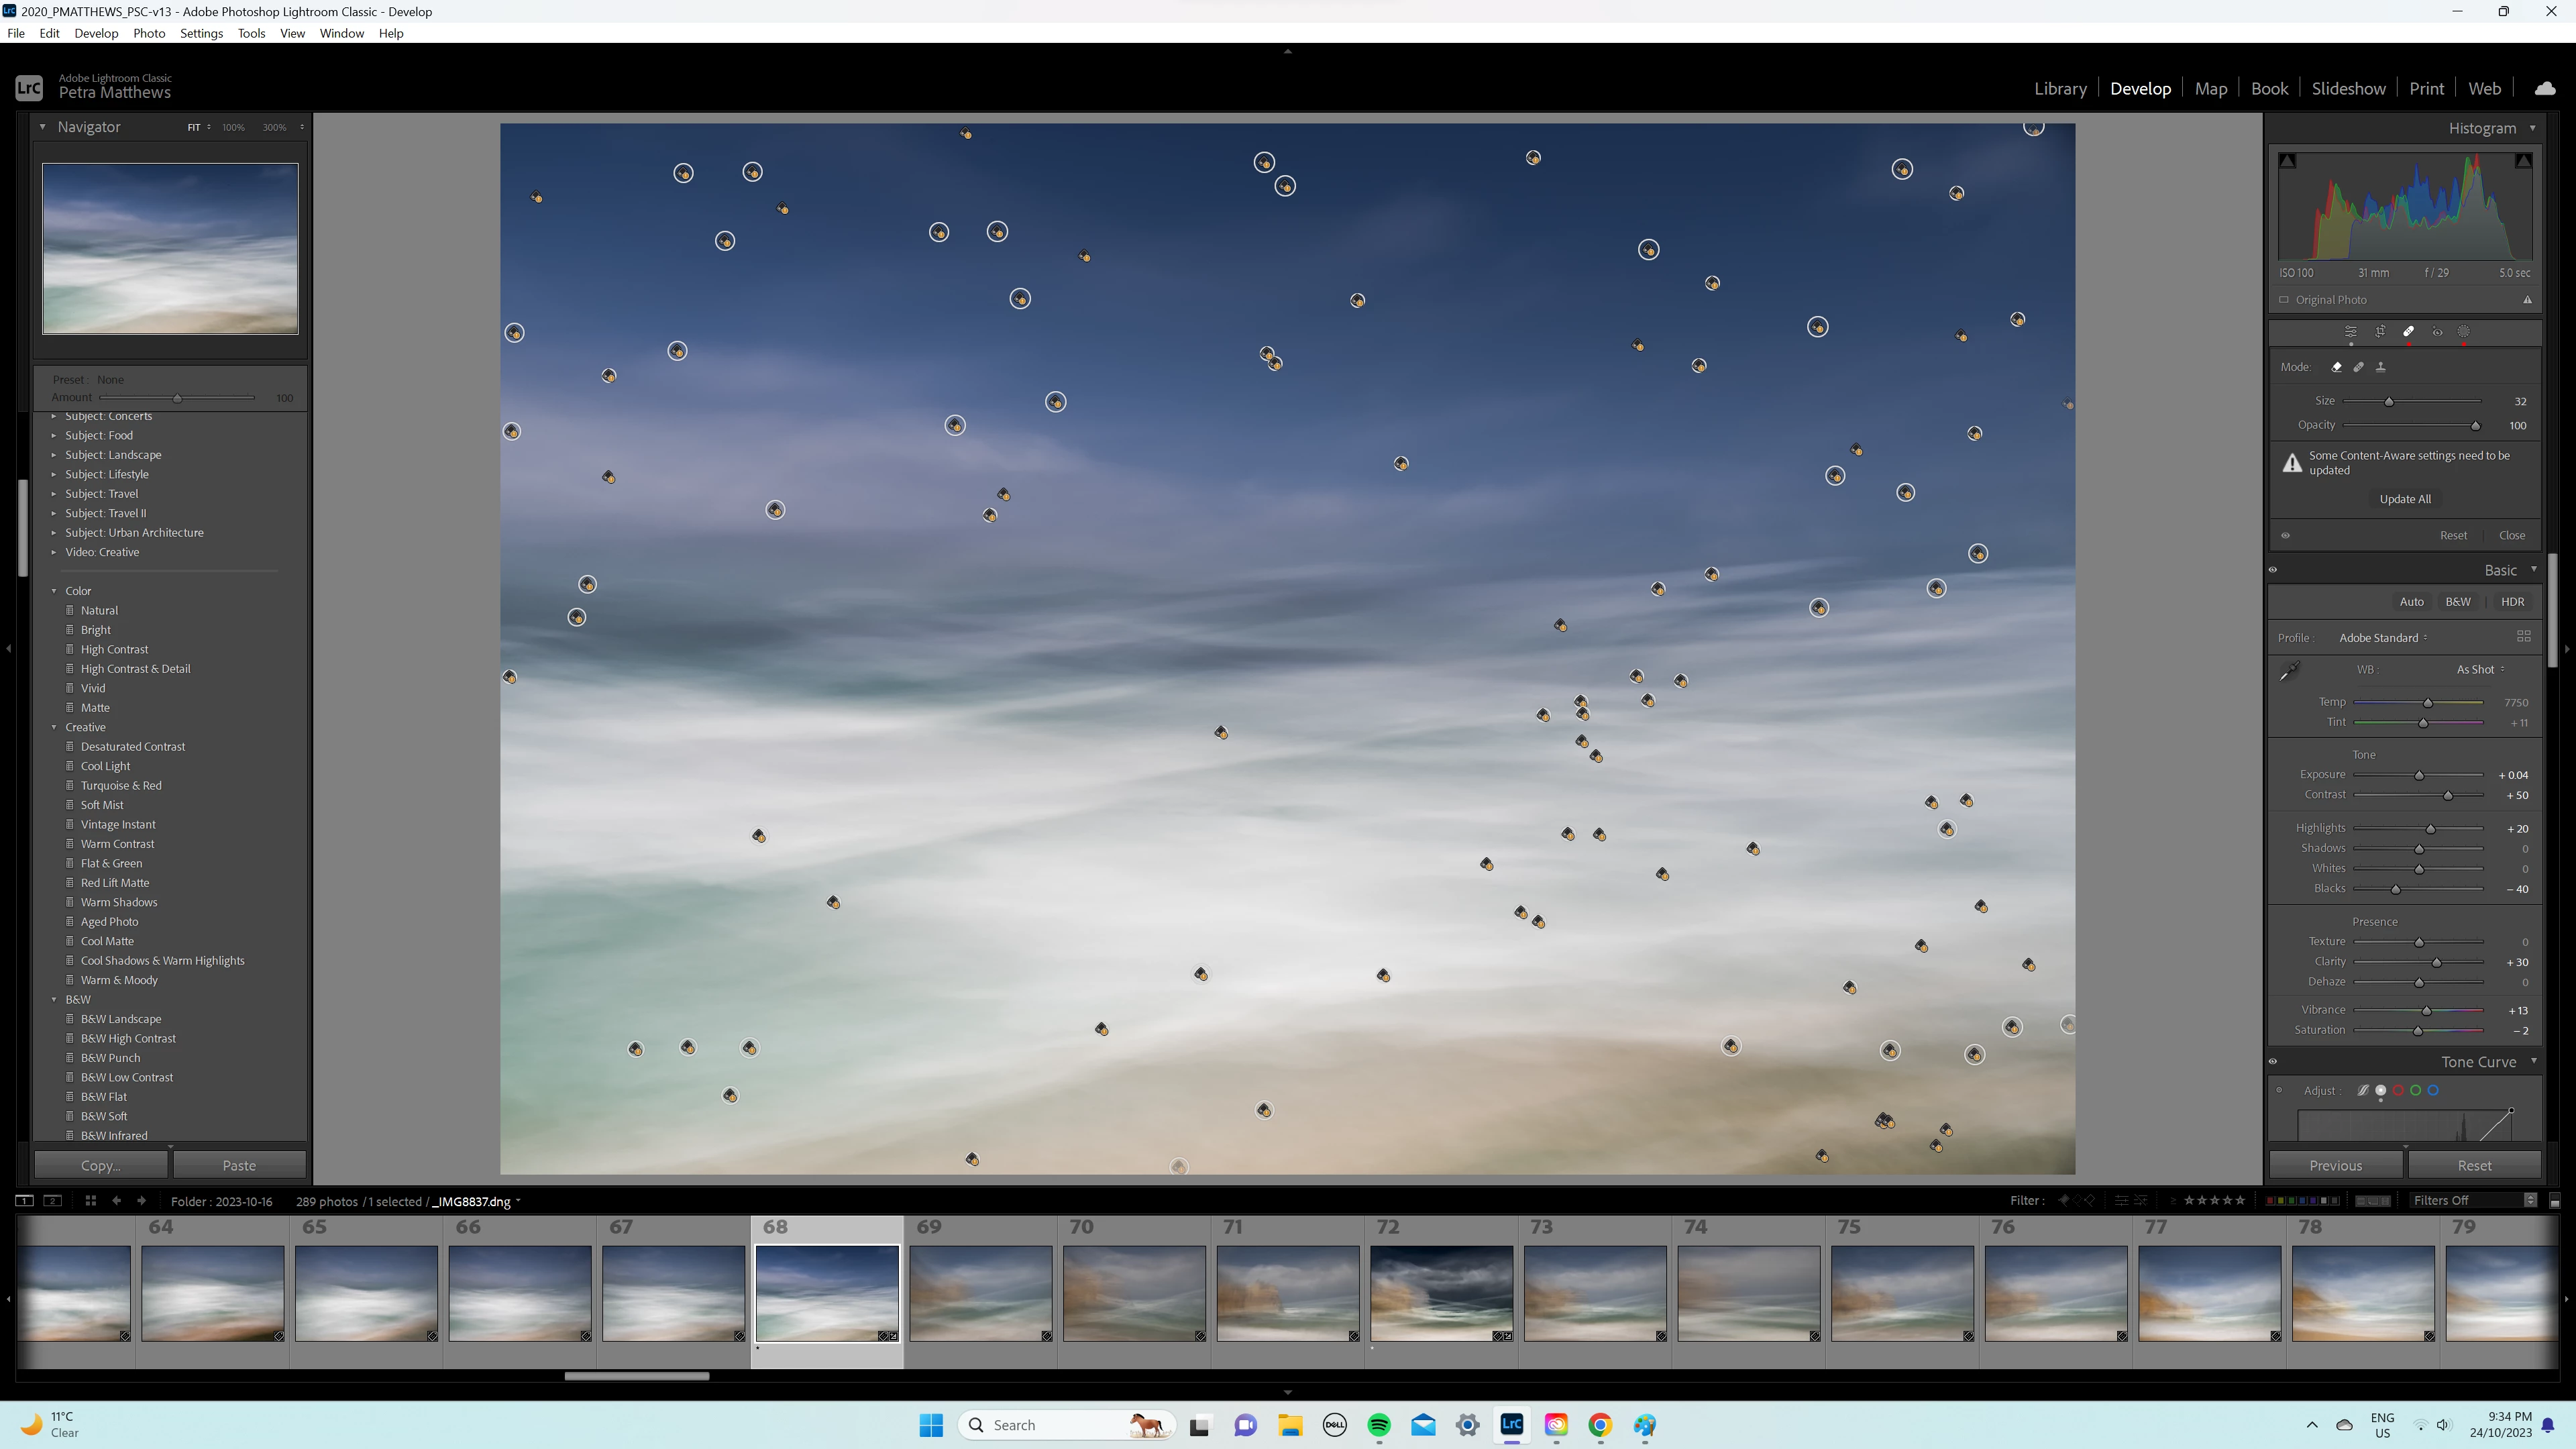Open the Settings menu
This screenshot has width=2576, height=1449.
[x=201, y=33]
